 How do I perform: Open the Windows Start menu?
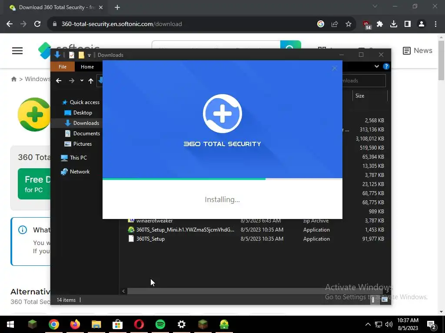[x=10, y=324]
